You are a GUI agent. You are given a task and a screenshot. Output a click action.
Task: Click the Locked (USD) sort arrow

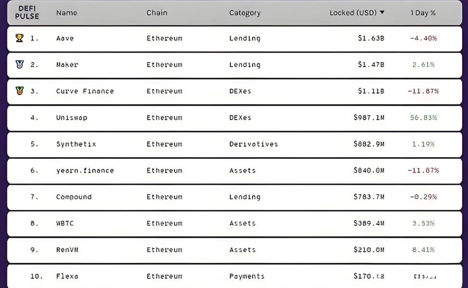click(382, 13)
